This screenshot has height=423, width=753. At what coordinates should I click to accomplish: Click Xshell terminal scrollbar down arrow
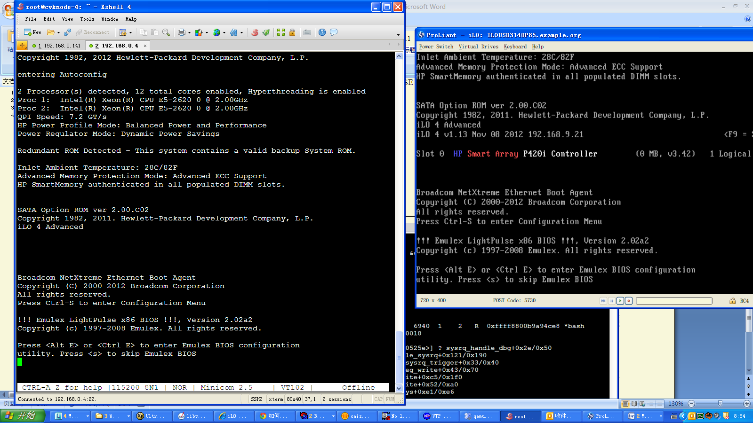(399, 388)
